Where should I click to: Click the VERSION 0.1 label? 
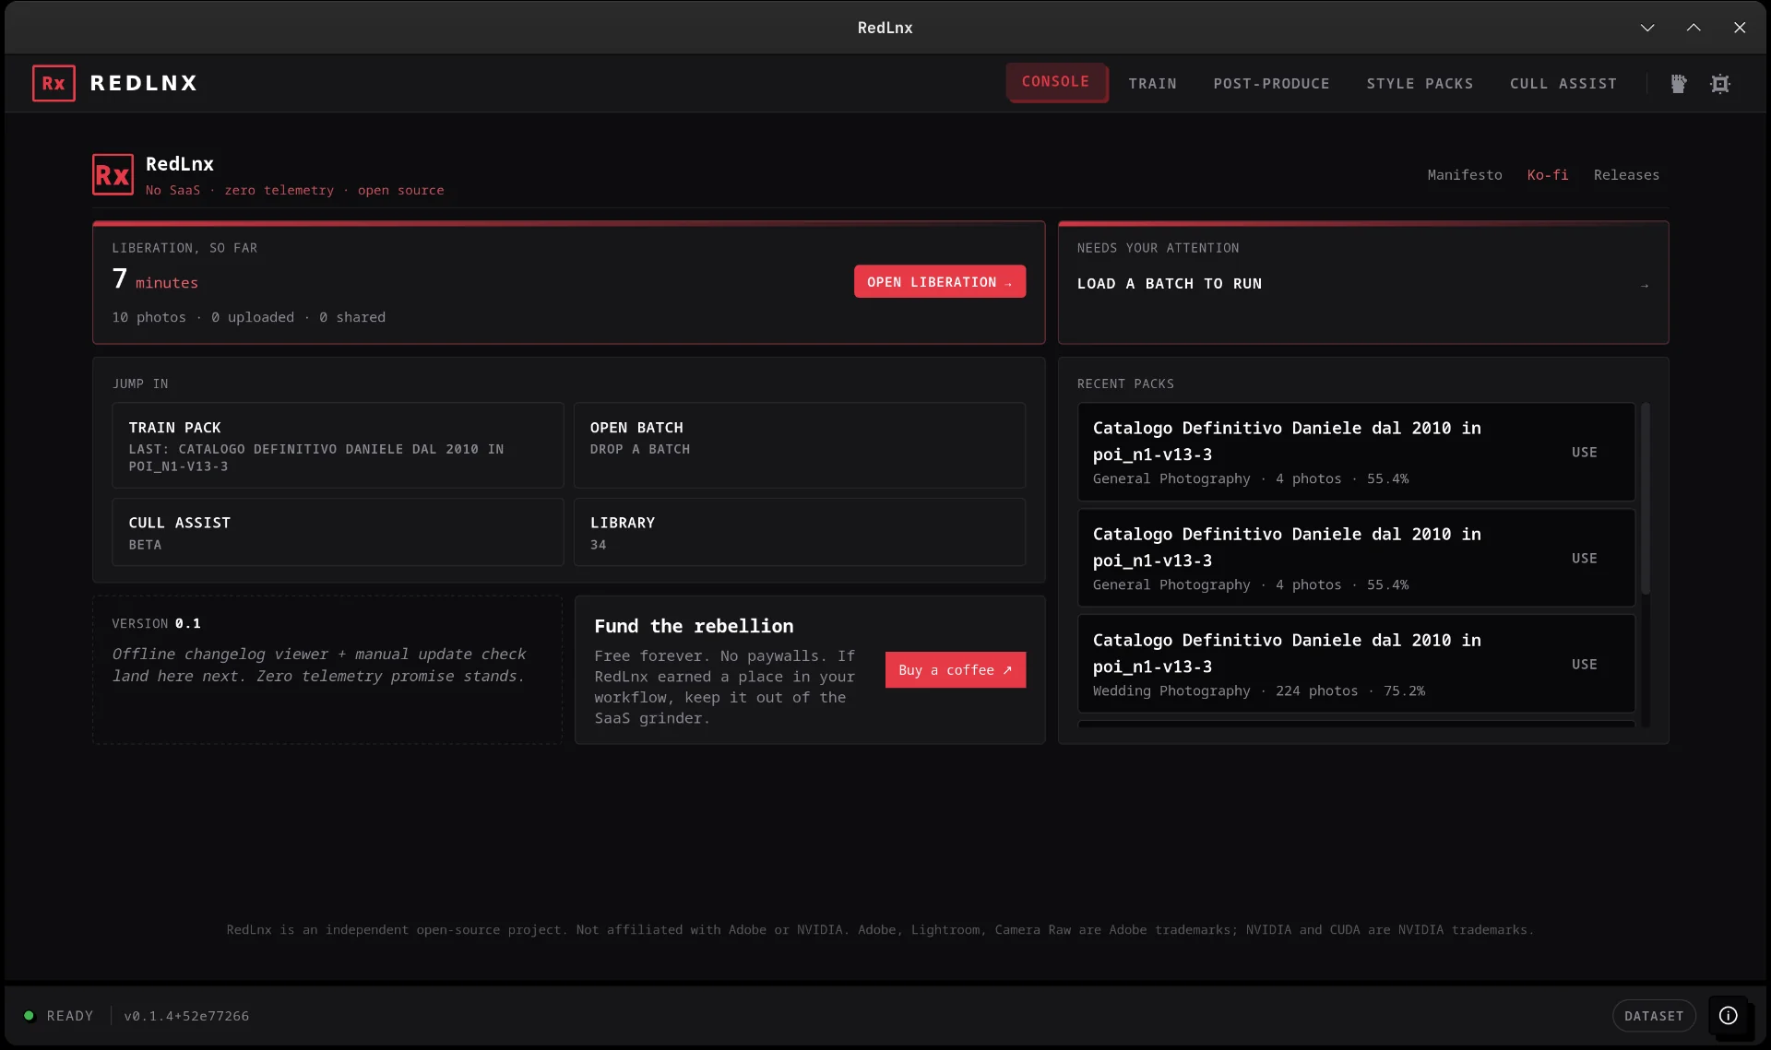156,624
